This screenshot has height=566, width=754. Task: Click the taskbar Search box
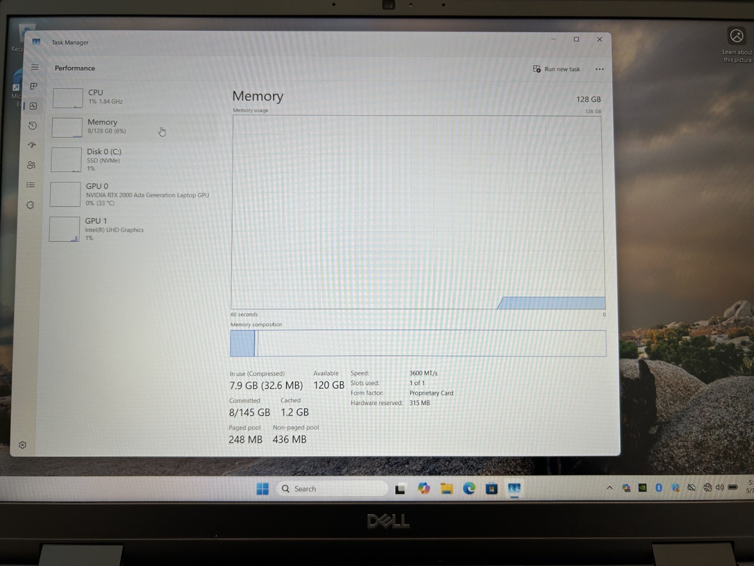332,489
